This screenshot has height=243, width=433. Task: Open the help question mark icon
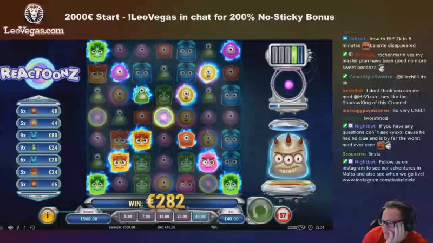point(24,227)
